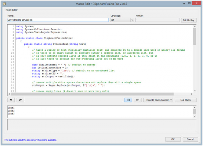Click the Redo arrow button

click(x=20, y=100)
